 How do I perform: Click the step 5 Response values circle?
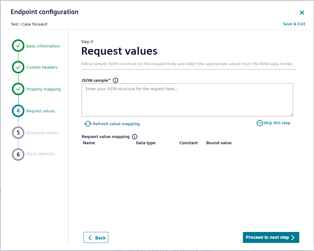click(x=18, y=133)
